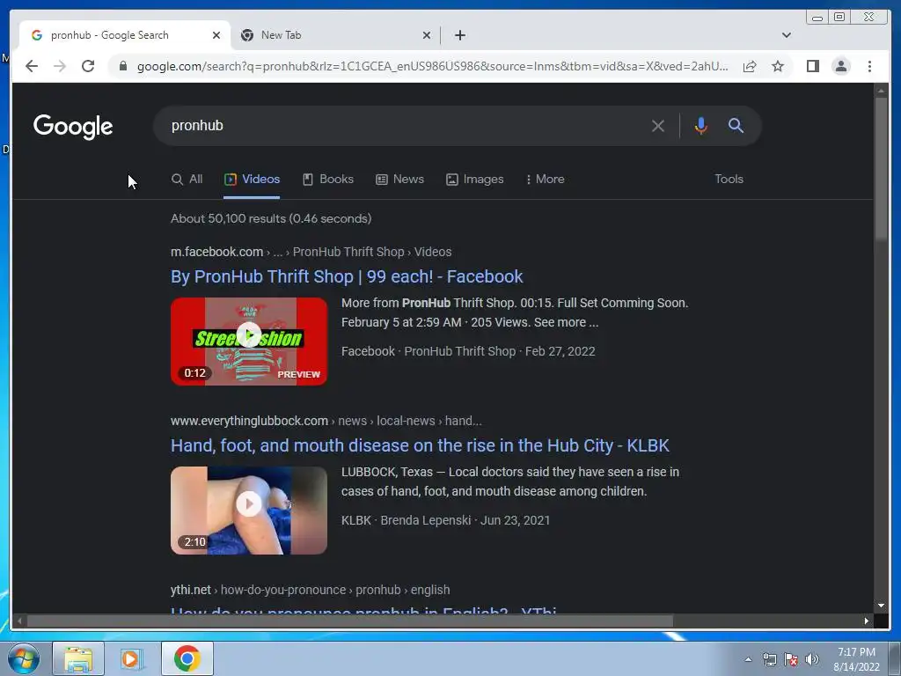Open Windows Explorer from taskbar

click(x=78, y=658)
